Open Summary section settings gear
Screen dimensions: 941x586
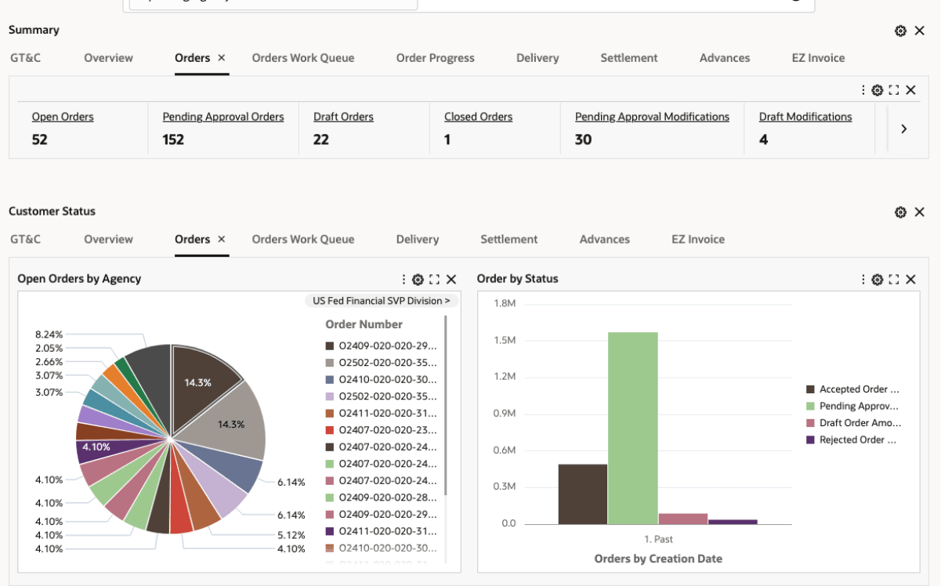pyautogui.click(x=900, y=31)
